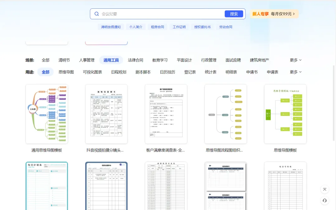
Task: Click the 工作证明 suggestion tag
Action: pyautogui.click(x=179, y=27)
